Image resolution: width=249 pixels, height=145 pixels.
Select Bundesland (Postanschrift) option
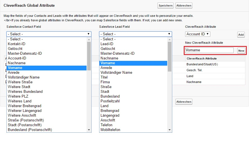click(46, 130)
